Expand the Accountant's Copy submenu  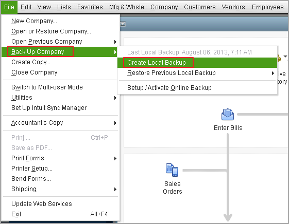pos(60,123)
